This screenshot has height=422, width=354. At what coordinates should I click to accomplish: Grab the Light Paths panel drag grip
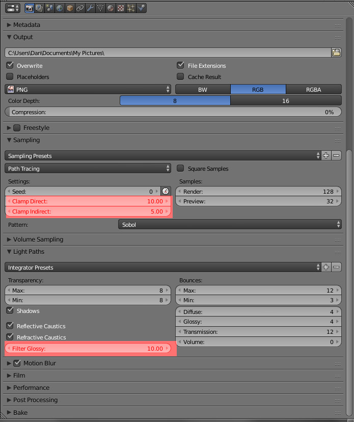[338, 252]
